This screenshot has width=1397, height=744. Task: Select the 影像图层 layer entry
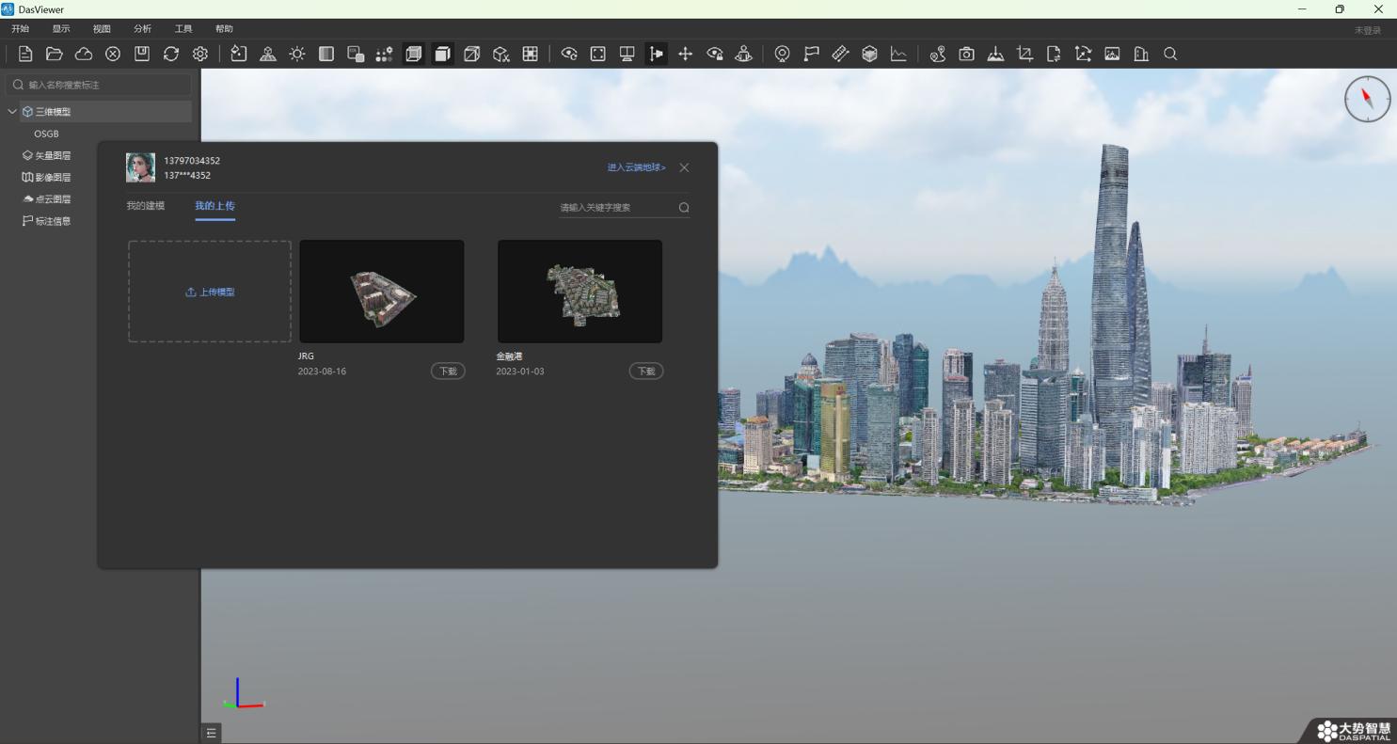(47, 178)
